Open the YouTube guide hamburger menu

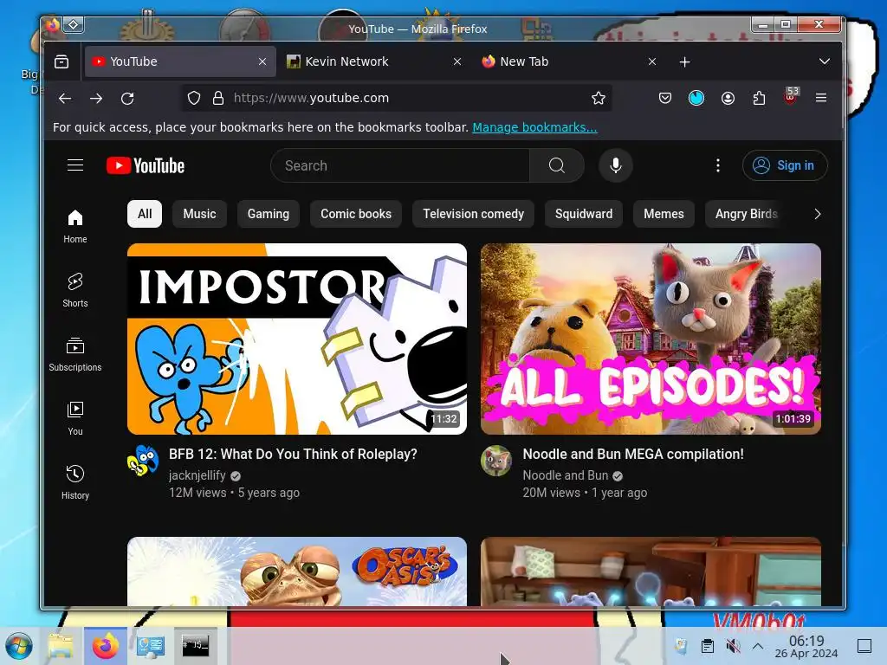click(75, 165)
